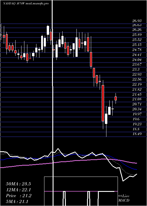Select the 23.67 price axis label

(137, 64)
